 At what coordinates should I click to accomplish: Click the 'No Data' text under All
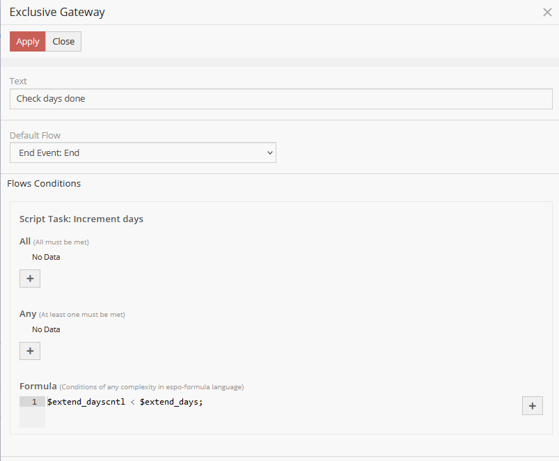pos(46,257)
